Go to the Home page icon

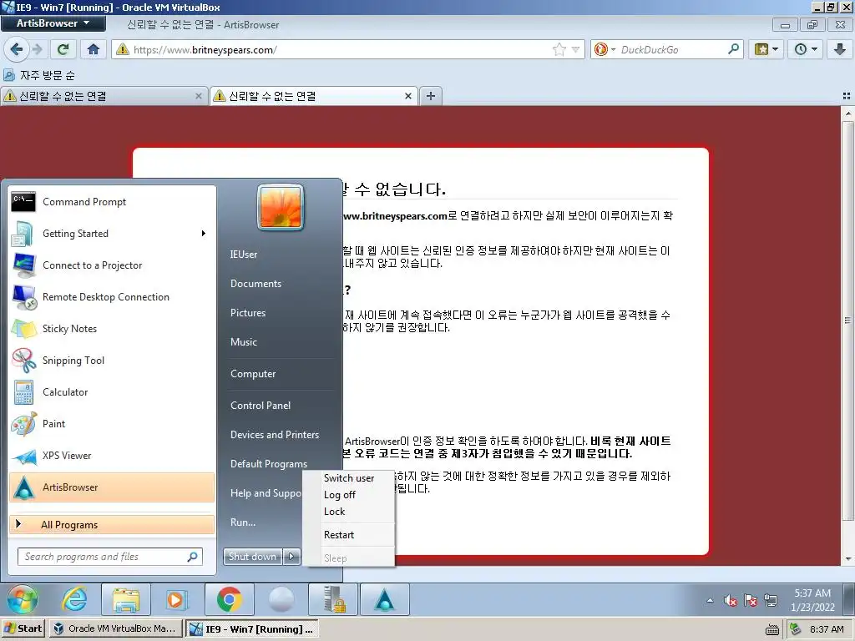tap(94, 49)
